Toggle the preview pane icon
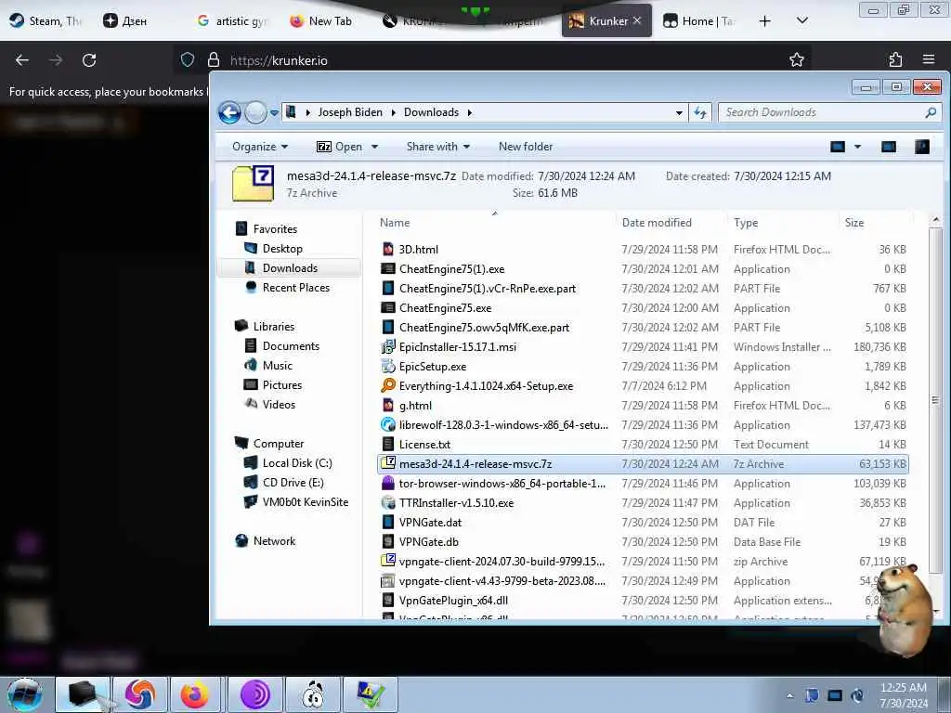 pyautogui.click(x=889, y=147)
